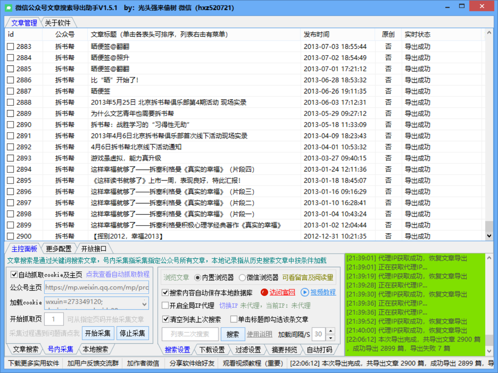Enable the 开启全局IP代理 checkbox

pyautogui.click(x=165, y=305)
